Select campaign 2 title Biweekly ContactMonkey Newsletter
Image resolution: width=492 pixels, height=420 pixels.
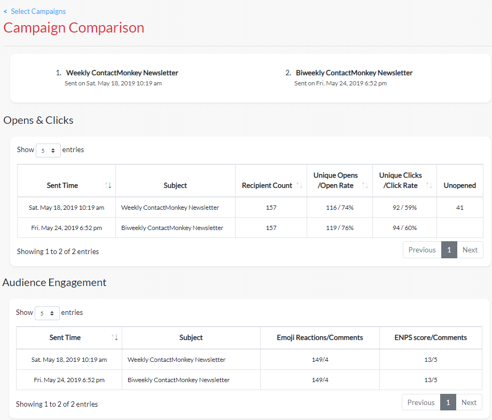[x=354, y=73]
